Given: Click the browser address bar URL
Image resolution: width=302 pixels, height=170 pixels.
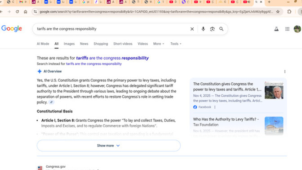Looking at the screenshot, I should coord(156,12).
